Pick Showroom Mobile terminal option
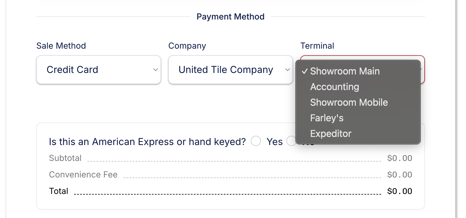Image resolution: width=466 pixels, height=218 pixels. pyautogui.click(x=349, y=102)
